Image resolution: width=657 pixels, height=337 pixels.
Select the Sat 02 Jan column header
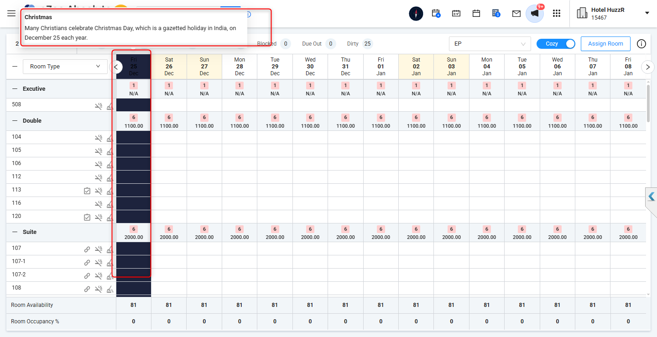[x=416, y=67]
